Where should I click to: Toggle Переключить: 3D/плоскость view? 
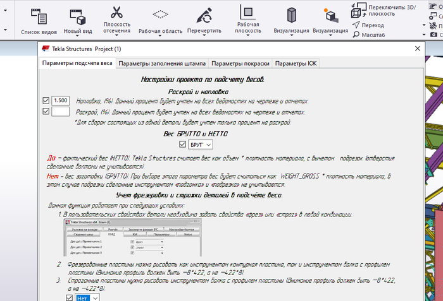(x=384, y=11)
